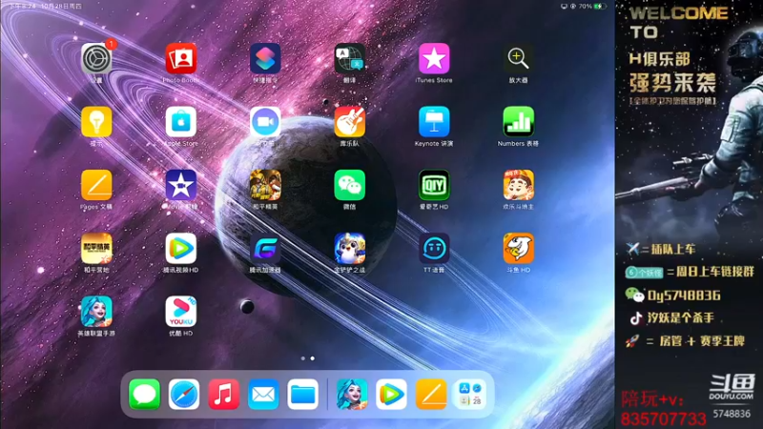Image resolution: width=763 pixels, height=429 pixels.
Task: Open WeChat (微信)
Action: pyautogui.click(x=349, y=185)
